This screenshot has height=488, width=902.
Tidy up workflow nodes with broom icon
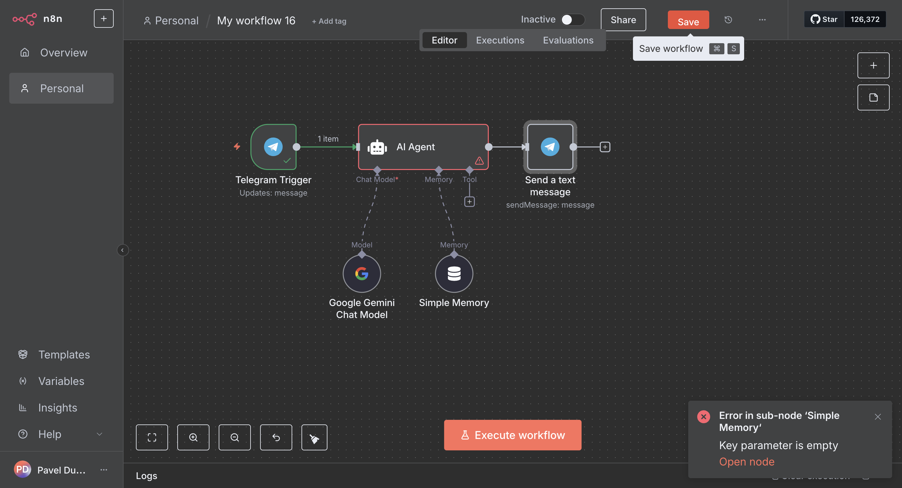[314, 437]
